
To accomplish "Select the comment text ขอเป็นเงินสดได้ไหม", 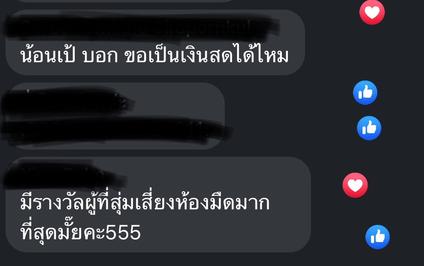I will (x=206, y=56).
